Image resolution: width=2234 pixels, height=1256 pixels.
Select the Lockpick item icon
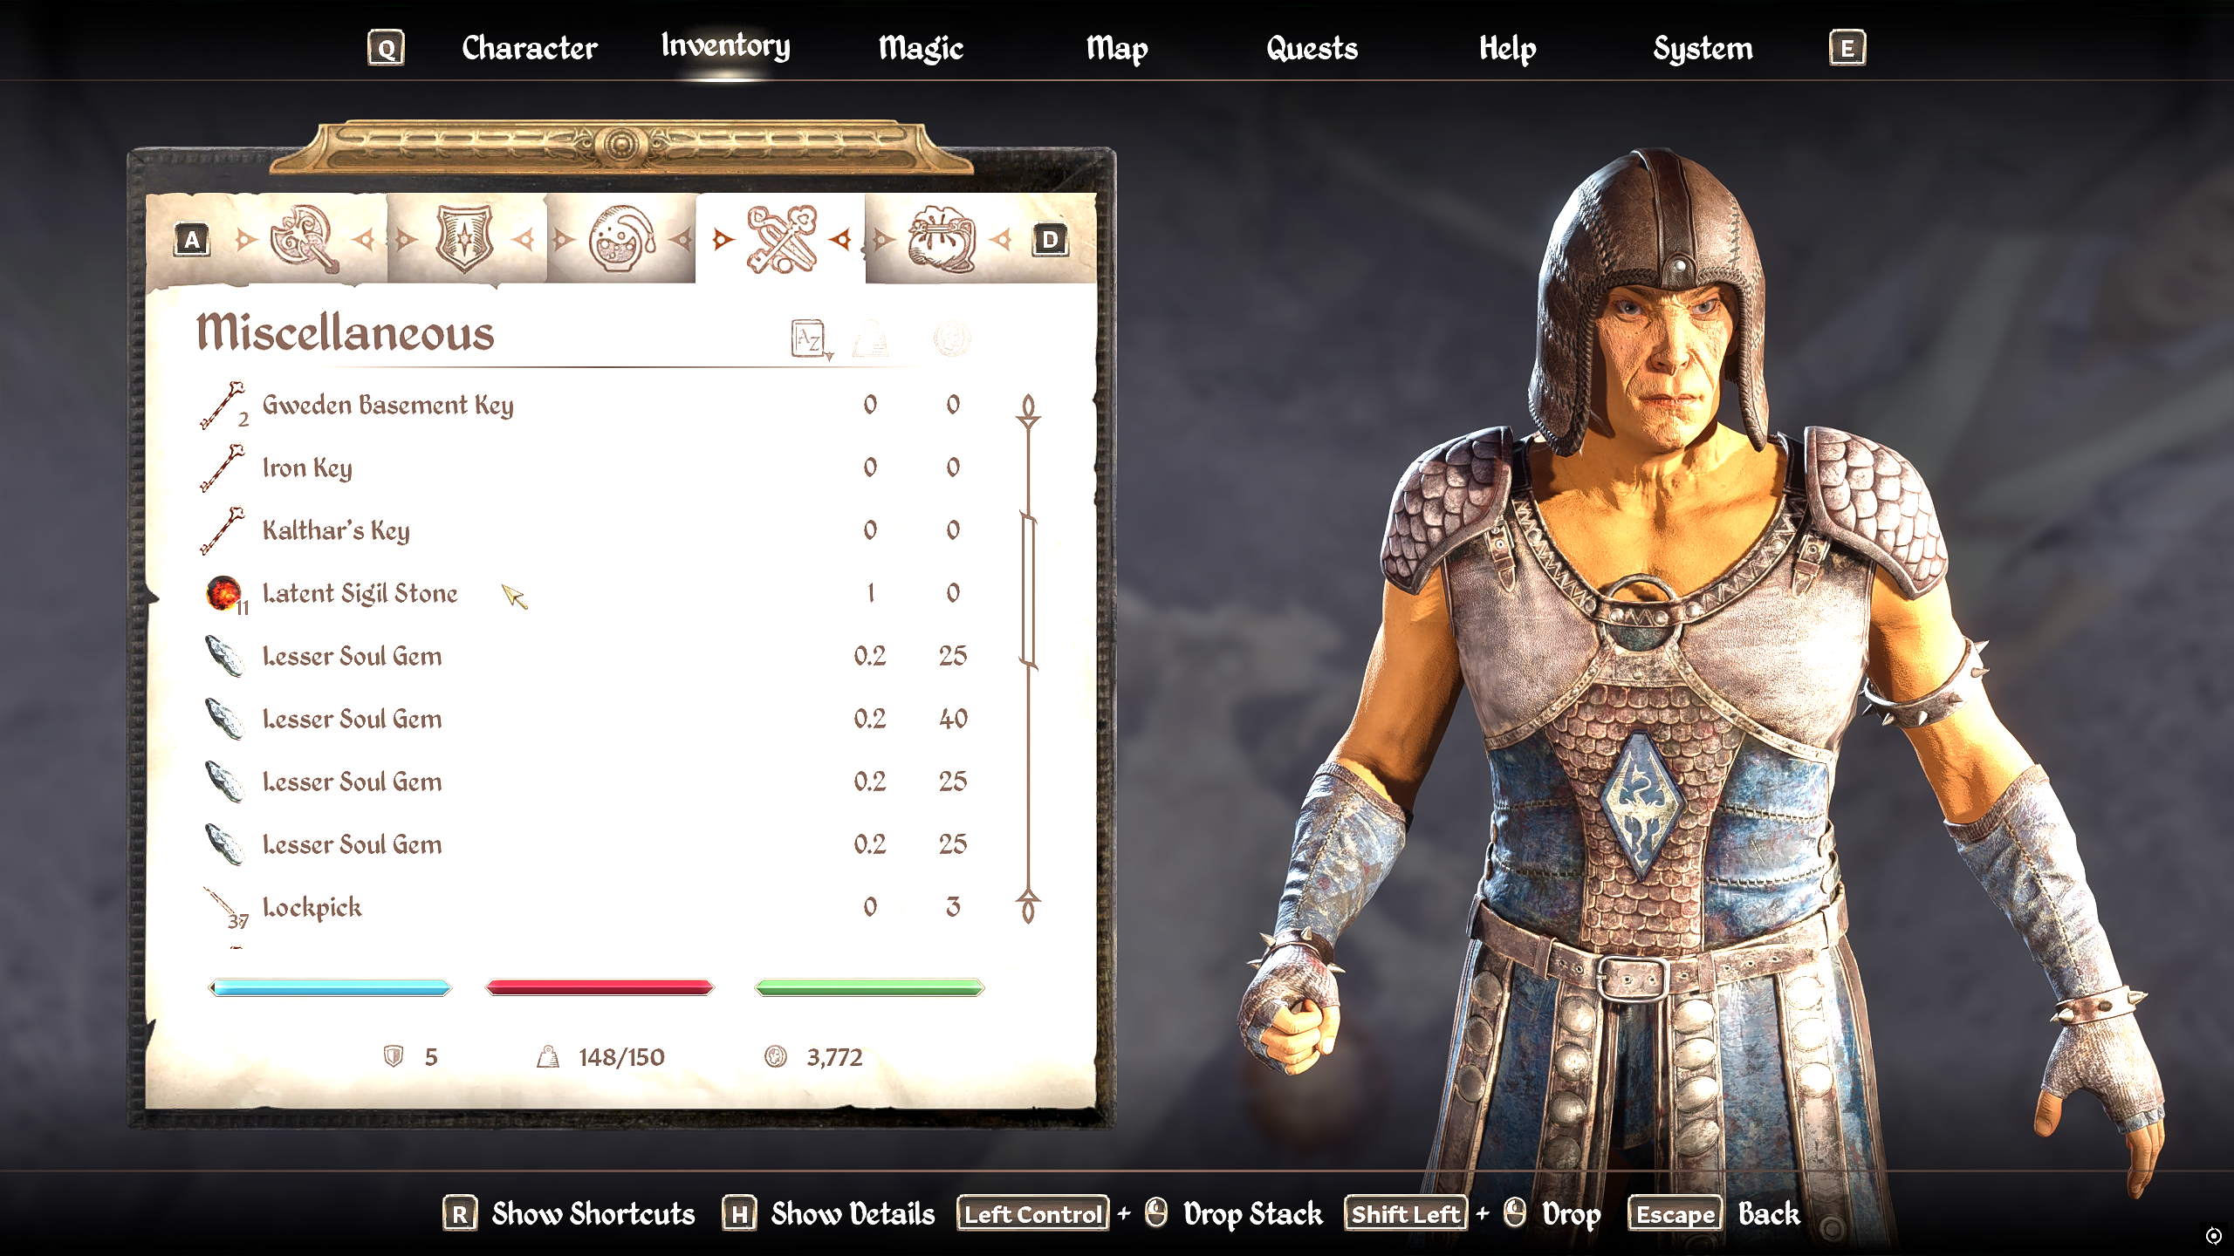(222, 907)
